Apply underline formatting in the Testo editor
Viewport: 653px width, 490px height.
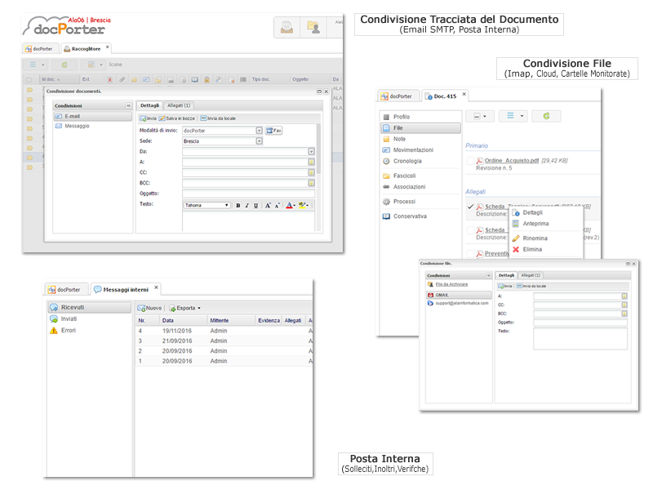(255, 206)
